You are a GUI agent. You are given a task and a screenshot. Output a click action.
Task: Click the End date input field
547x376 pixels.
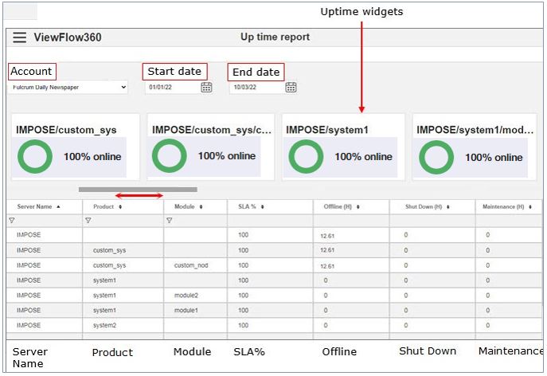(x=256, y=88)
